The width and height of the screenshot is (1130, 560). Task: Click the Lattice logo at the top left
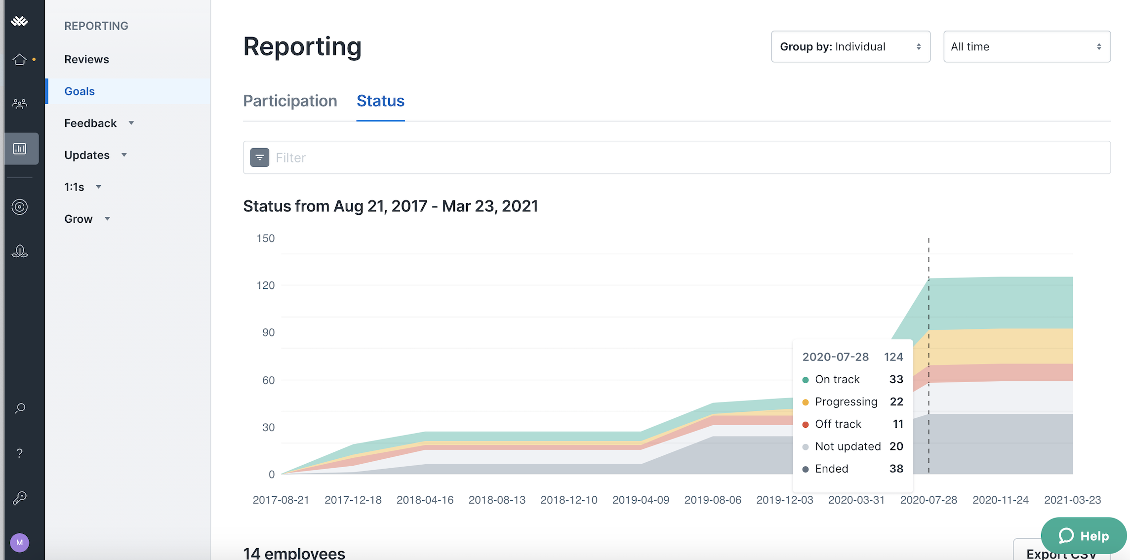click(x=19, y=21)
